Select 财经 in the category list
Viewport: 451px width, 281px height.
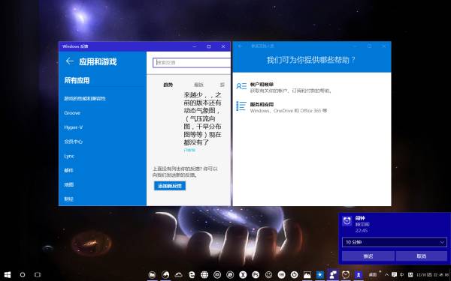pos(68,199)
